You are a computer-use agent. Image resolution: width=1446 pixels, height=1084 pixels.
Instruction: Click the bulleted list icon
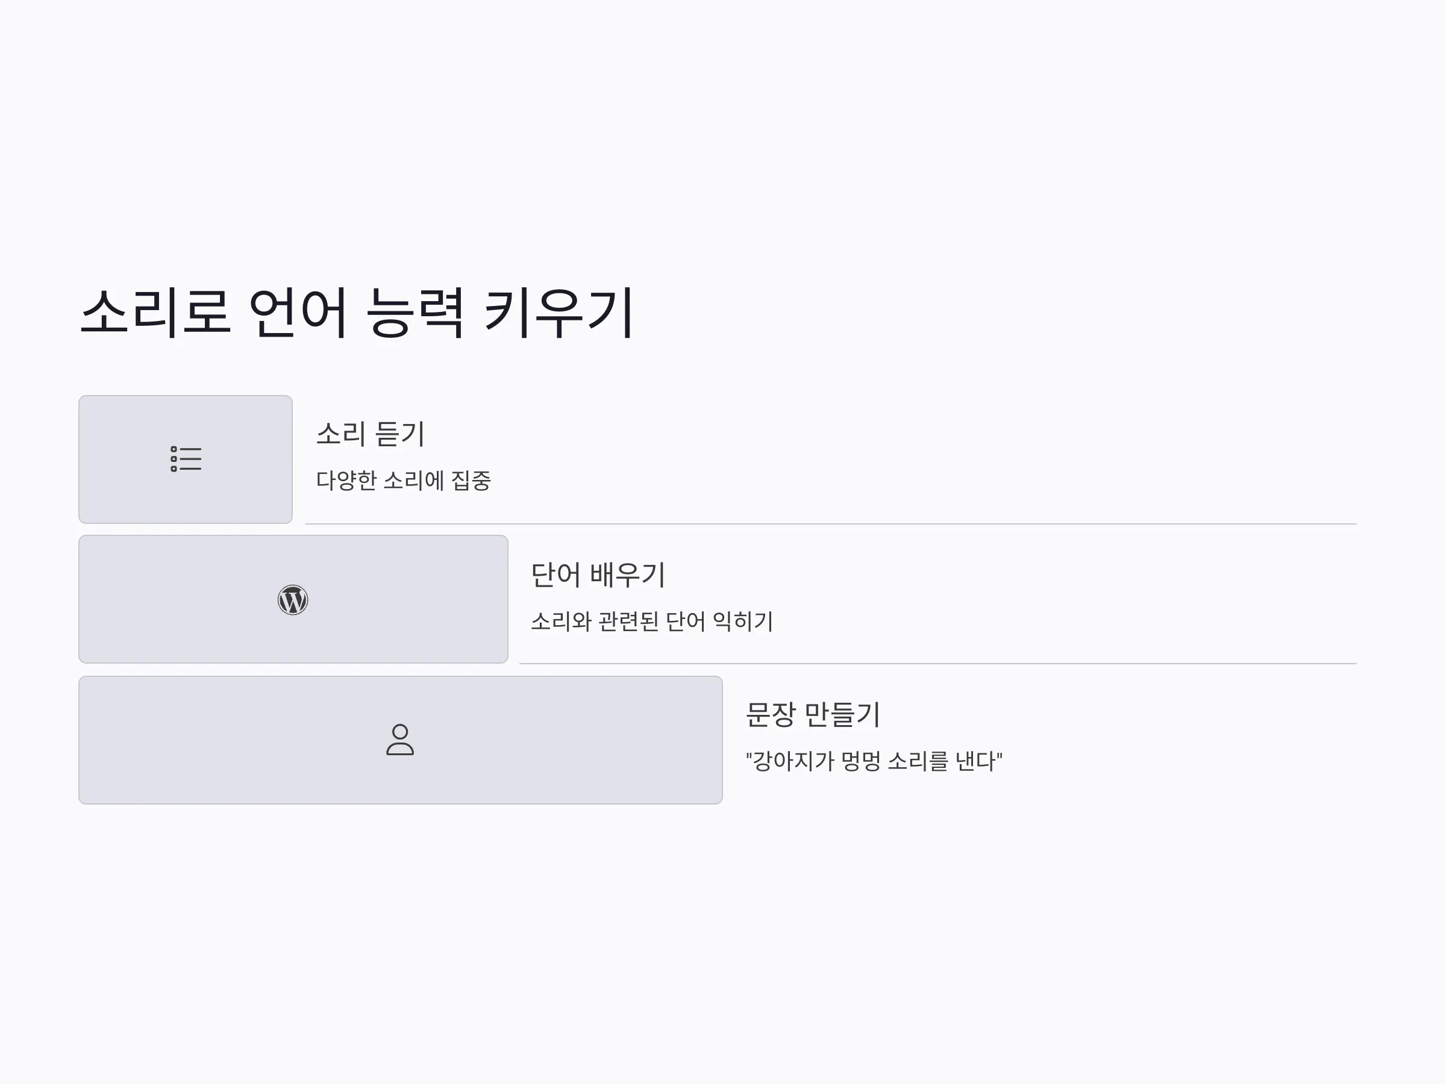tap(186, 459)
